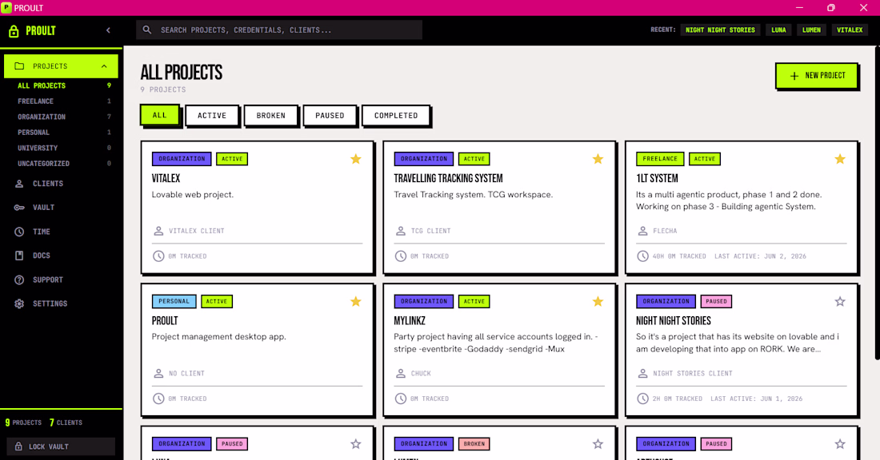
Task: Unfavorite the Vitalex project star
Action: (356, 159)
